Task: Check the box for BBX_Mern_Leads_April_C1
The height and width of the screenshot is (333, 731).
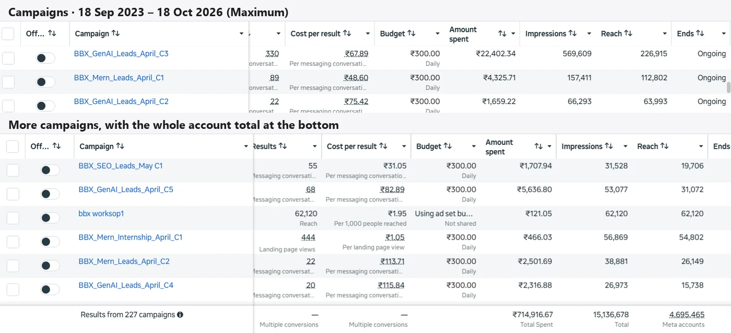Action: click(8, 82)
